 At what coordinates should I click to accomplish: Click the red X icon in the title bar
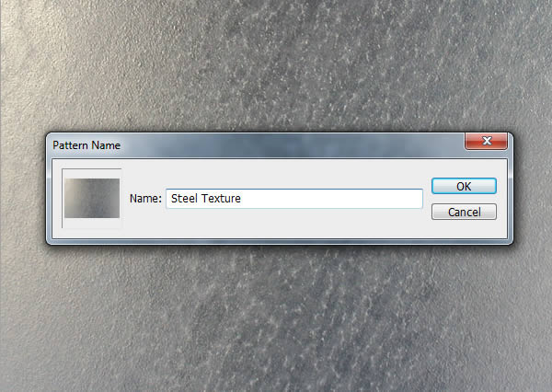tap(488, 141)
